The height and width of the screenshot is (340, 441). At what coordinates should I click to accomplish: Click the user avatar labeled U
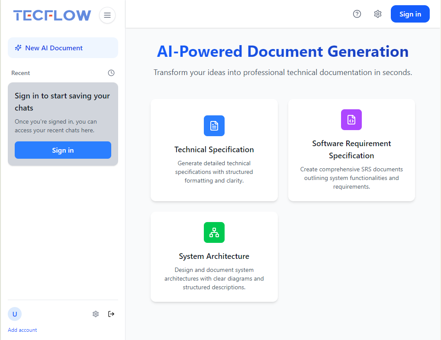coord(15,314)
